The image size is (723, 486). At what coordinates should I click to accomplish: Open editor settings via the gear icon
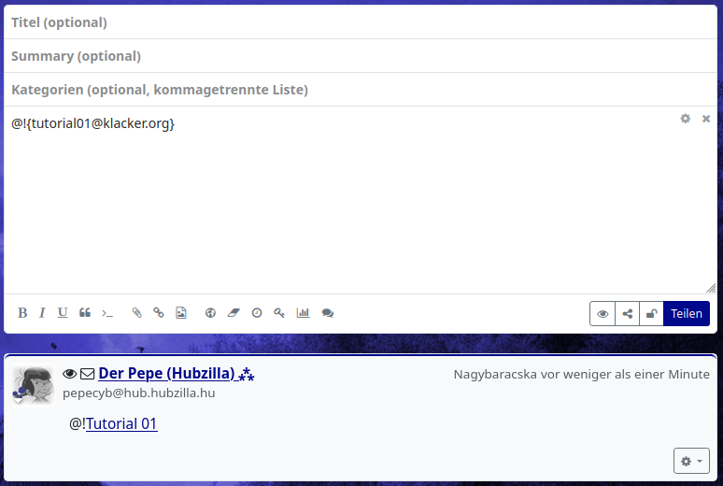(686, 119)
